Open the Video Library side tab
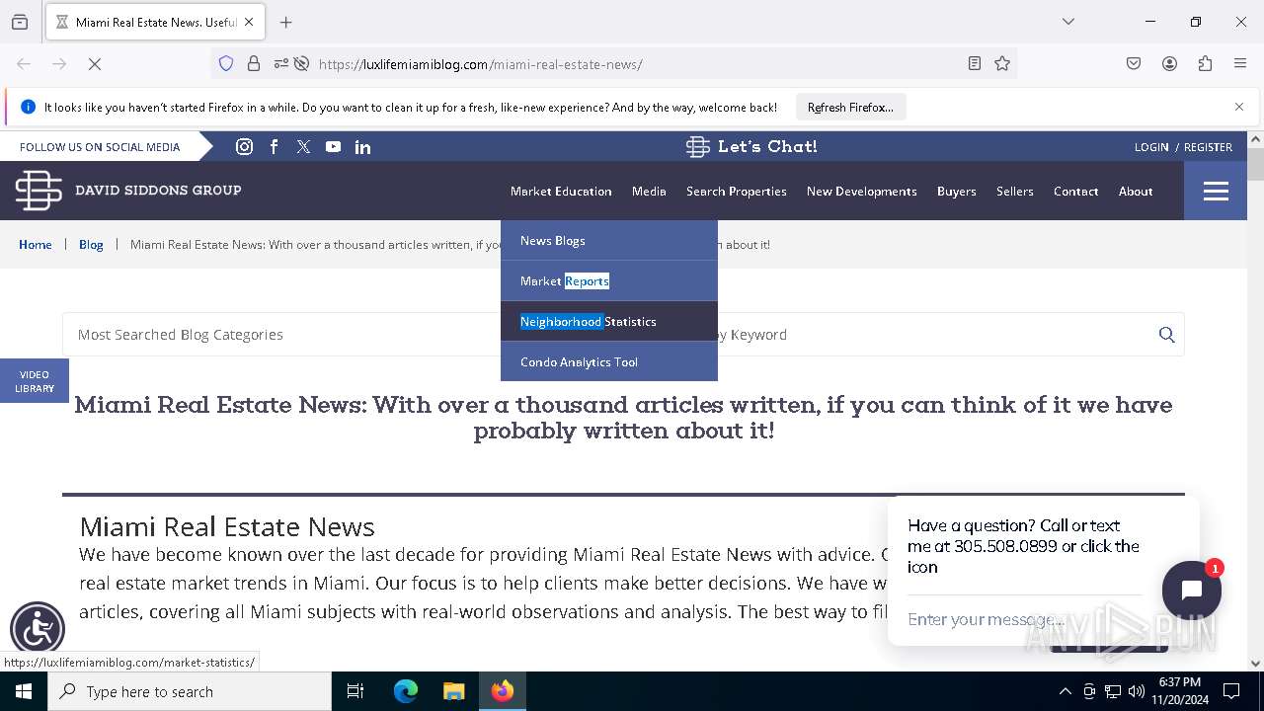Viewport: 1264px width, 711px height. (35, 381)
